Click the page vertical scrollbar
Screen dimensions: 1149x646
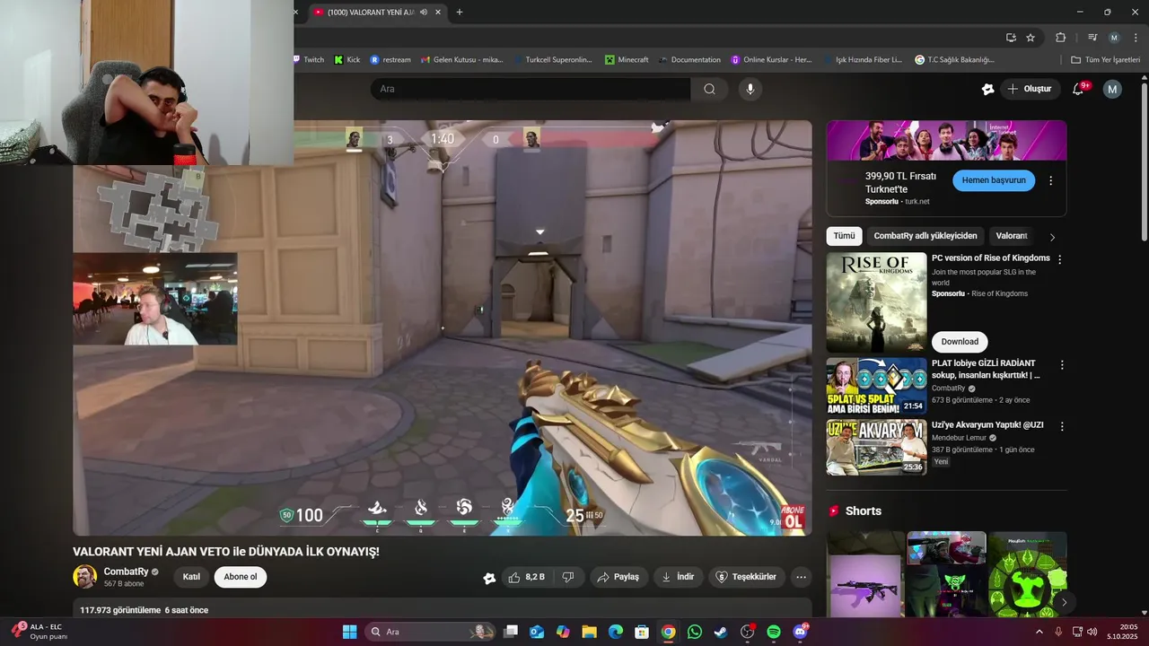(x=1144, y=161)
